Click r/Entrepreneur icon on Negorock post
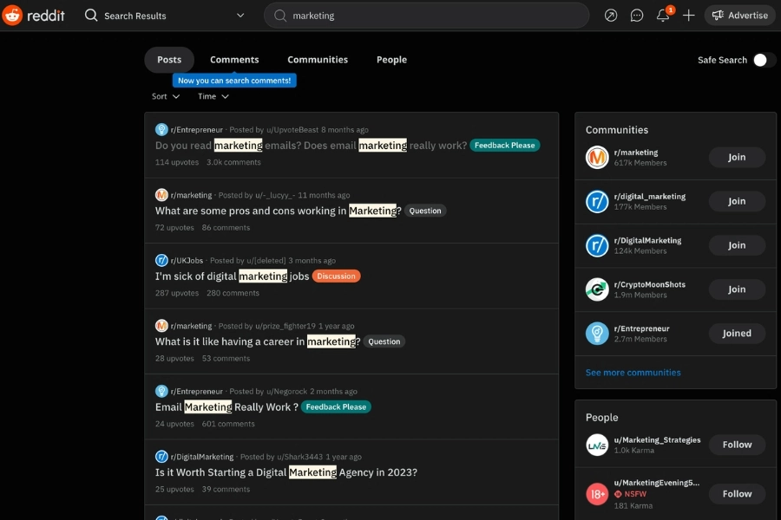Viewport: 781px width, 520px height. [x=161, y=391]
